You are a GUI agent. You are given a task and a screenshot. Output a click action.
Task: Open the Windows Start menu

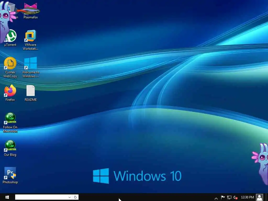pos(7,197)
